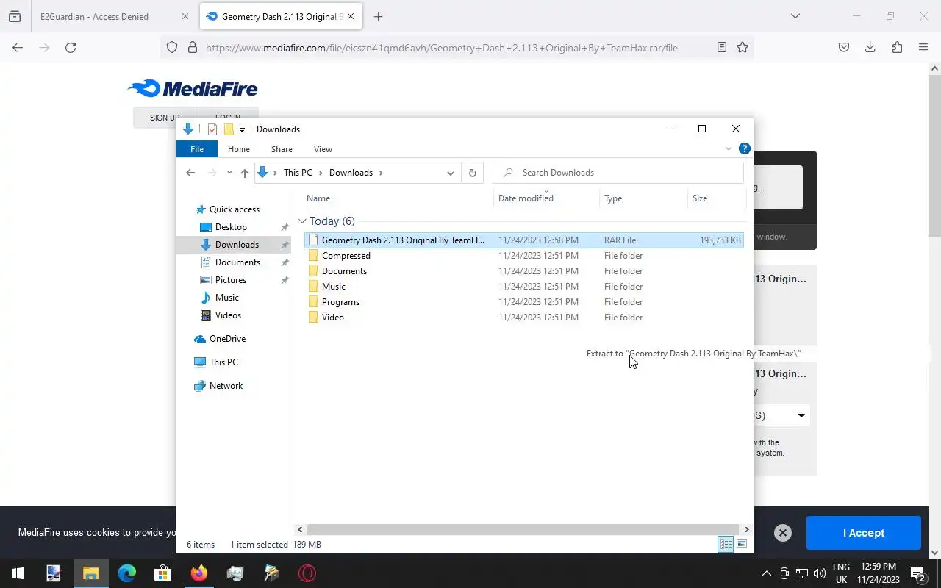
Task: Click the New Folder icon in Explorer title bar
Action: point(229,129)
